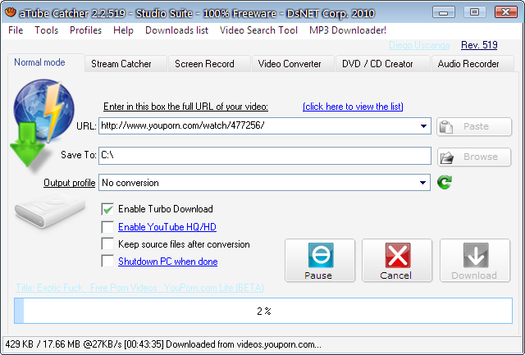Tick the Shutdown PC when done checkbox
Screen dimensions: 525x355
(107, 261)
